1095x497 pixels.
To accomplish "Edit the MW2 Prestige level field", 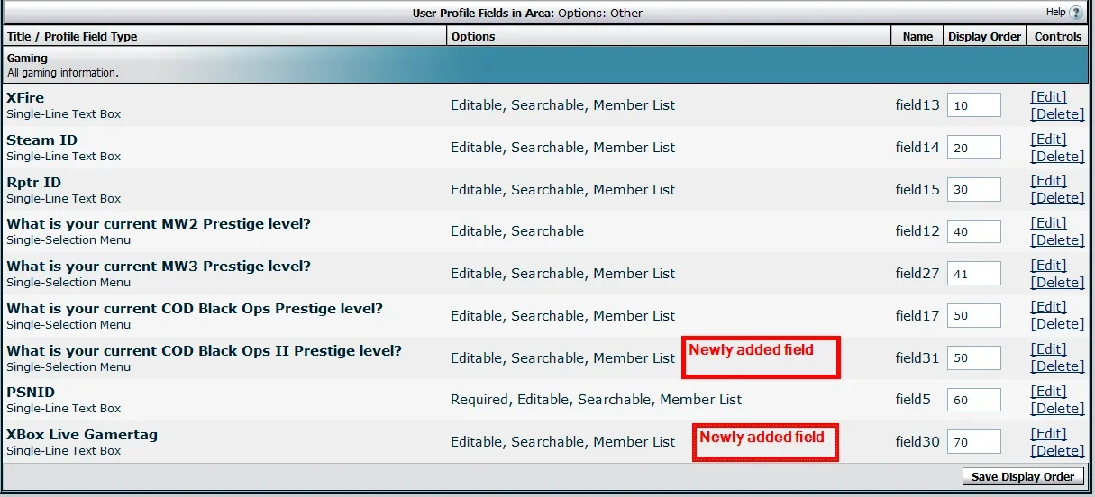I will click(x=1048, y=223).
